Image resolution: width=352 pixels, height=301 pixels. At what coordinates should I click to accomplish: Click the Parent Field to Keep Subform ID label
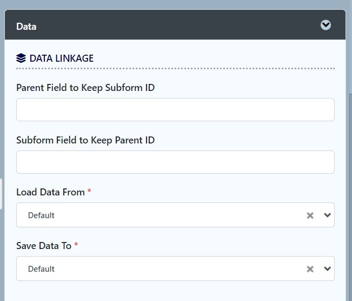coord(85,87)
